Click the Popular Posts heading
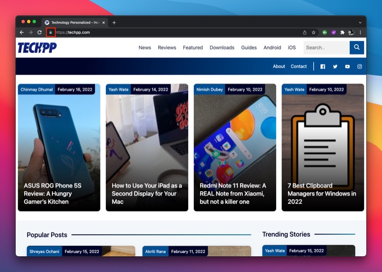This screenshot has width=382, height=272. pos(47,235)
